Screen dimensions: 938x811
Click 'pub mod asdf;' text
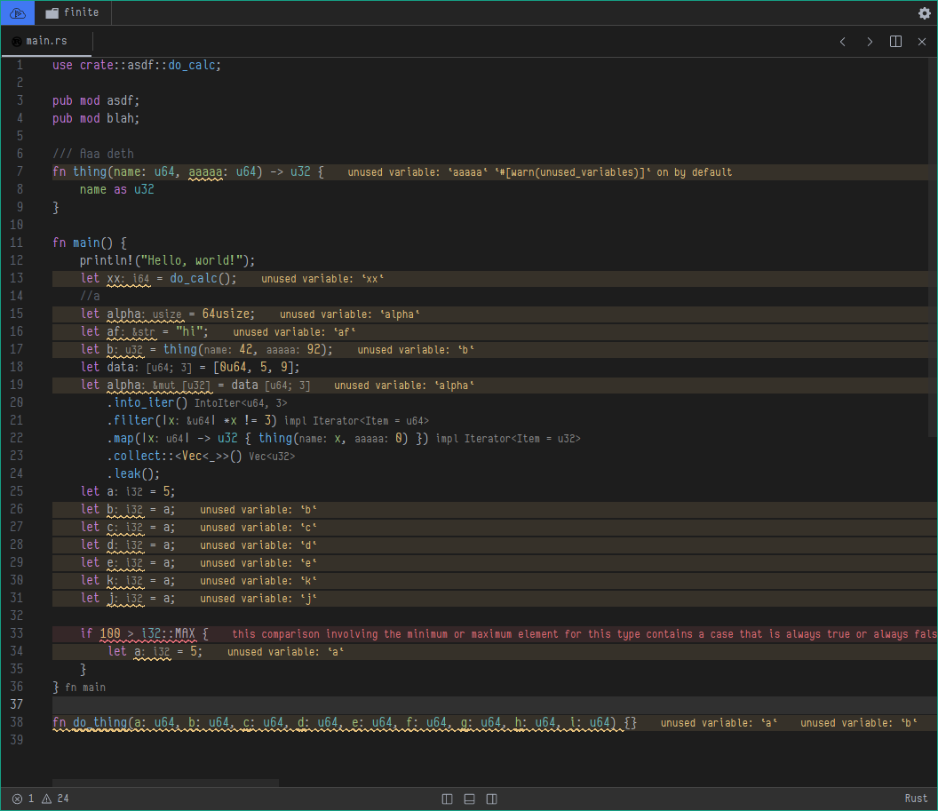96,100
